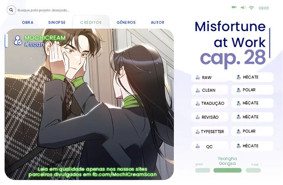
Task: Click the person icon beside QC
Action: click(198, 146)
